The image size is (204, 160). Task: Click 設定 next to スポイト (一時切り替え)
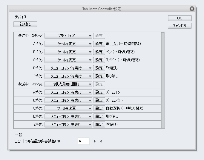point(99,60)
